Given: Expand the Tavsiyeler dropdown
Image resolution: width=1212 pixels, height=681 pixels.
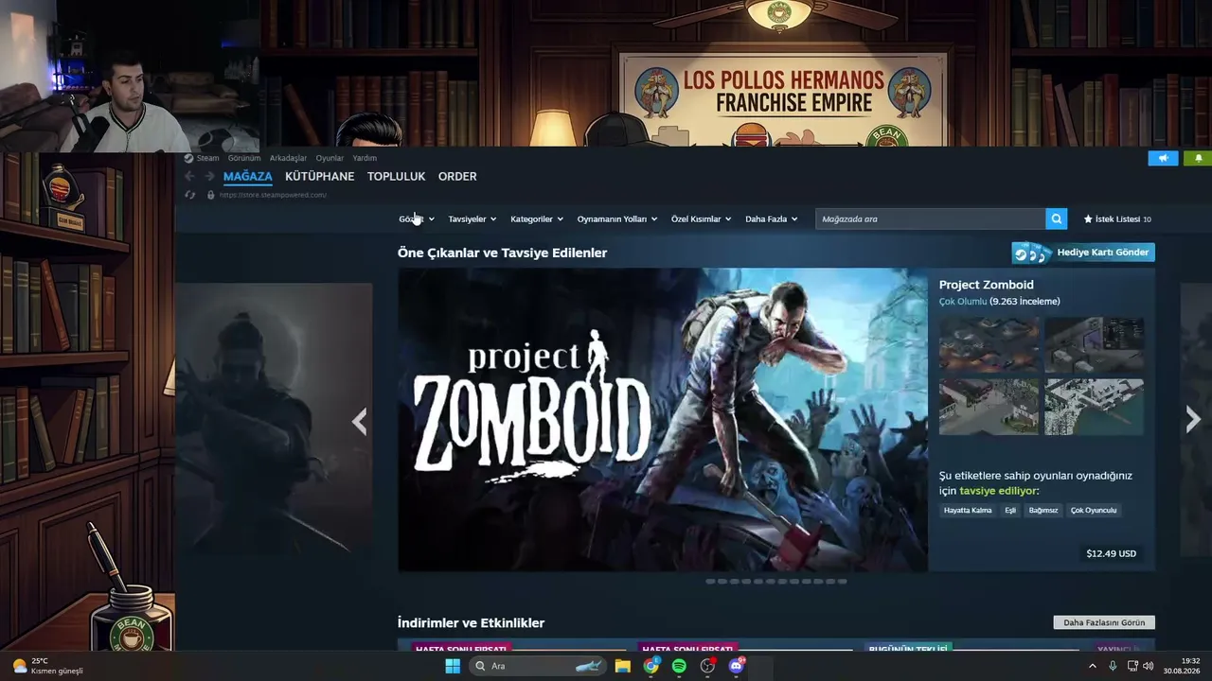Looking at the screenshot, I should [x=472, y=218].
